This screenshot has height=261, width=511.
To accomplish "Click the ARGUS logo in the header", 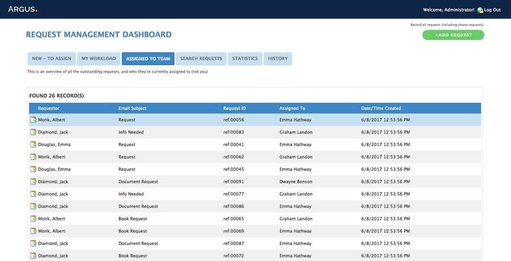I will [x=23, y=9].
